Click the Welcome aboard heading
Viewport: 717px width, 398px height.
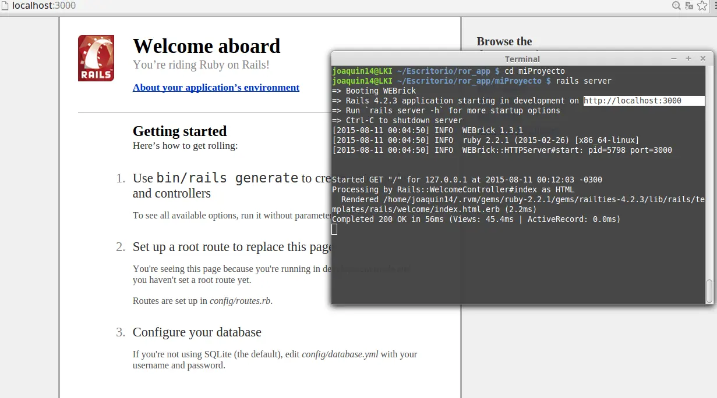click(x=207, y=46)
